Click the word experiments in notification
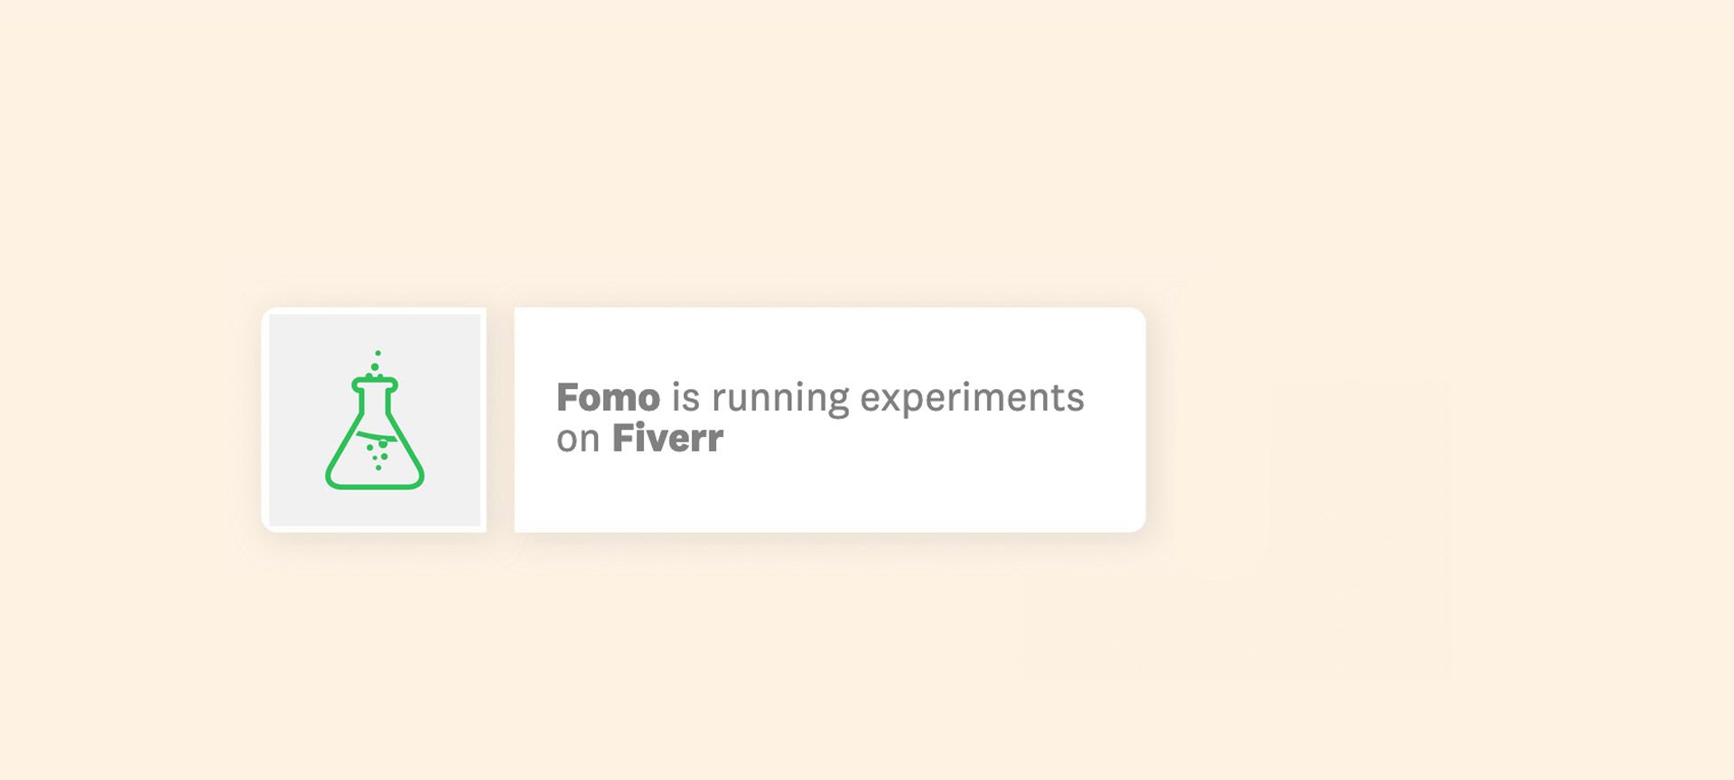The width and height of the screenshot is (1734, 780). point(972,399)
